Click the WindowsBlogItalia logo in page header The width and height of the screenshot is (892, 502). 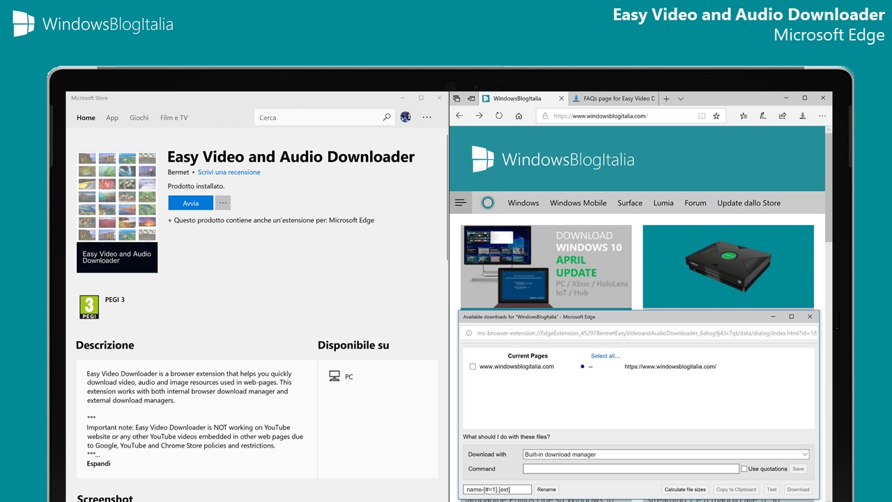tap(553, 160)
